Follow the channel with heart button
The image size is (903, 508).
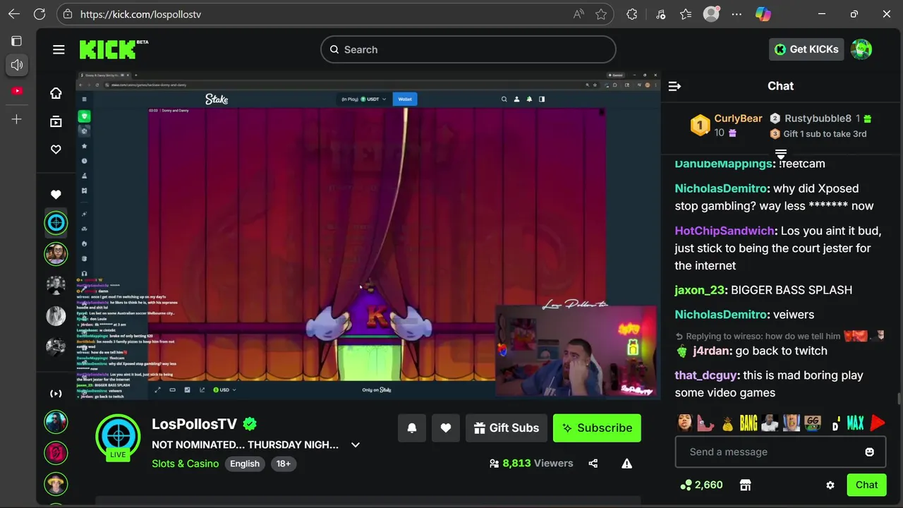[446, 428]
